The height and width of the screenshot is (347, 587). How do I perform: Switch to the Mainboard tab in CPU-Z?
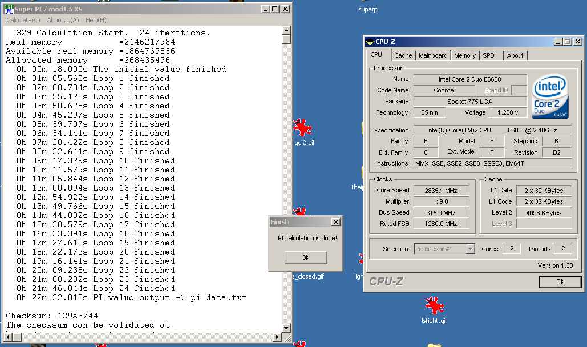[433, 55]
